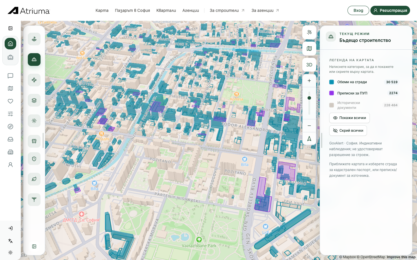Click the Регистрация button
Image resolution: width=417 pixels, height=260 pixels.
pos(390,10)
